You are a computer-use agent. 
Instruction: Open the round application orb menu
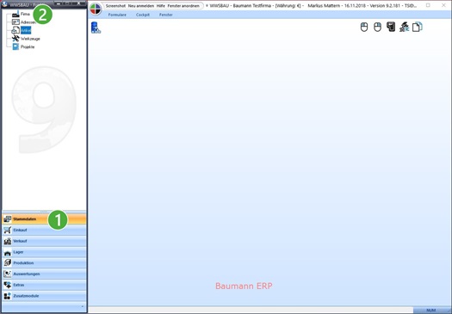pos(96,9)
